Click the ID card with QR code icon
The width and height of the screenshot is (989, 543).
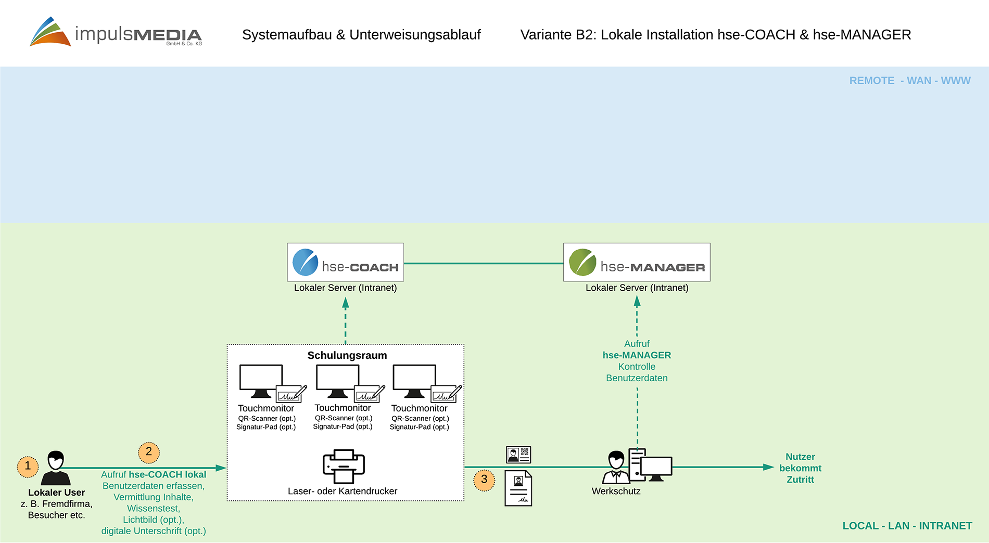518,455
